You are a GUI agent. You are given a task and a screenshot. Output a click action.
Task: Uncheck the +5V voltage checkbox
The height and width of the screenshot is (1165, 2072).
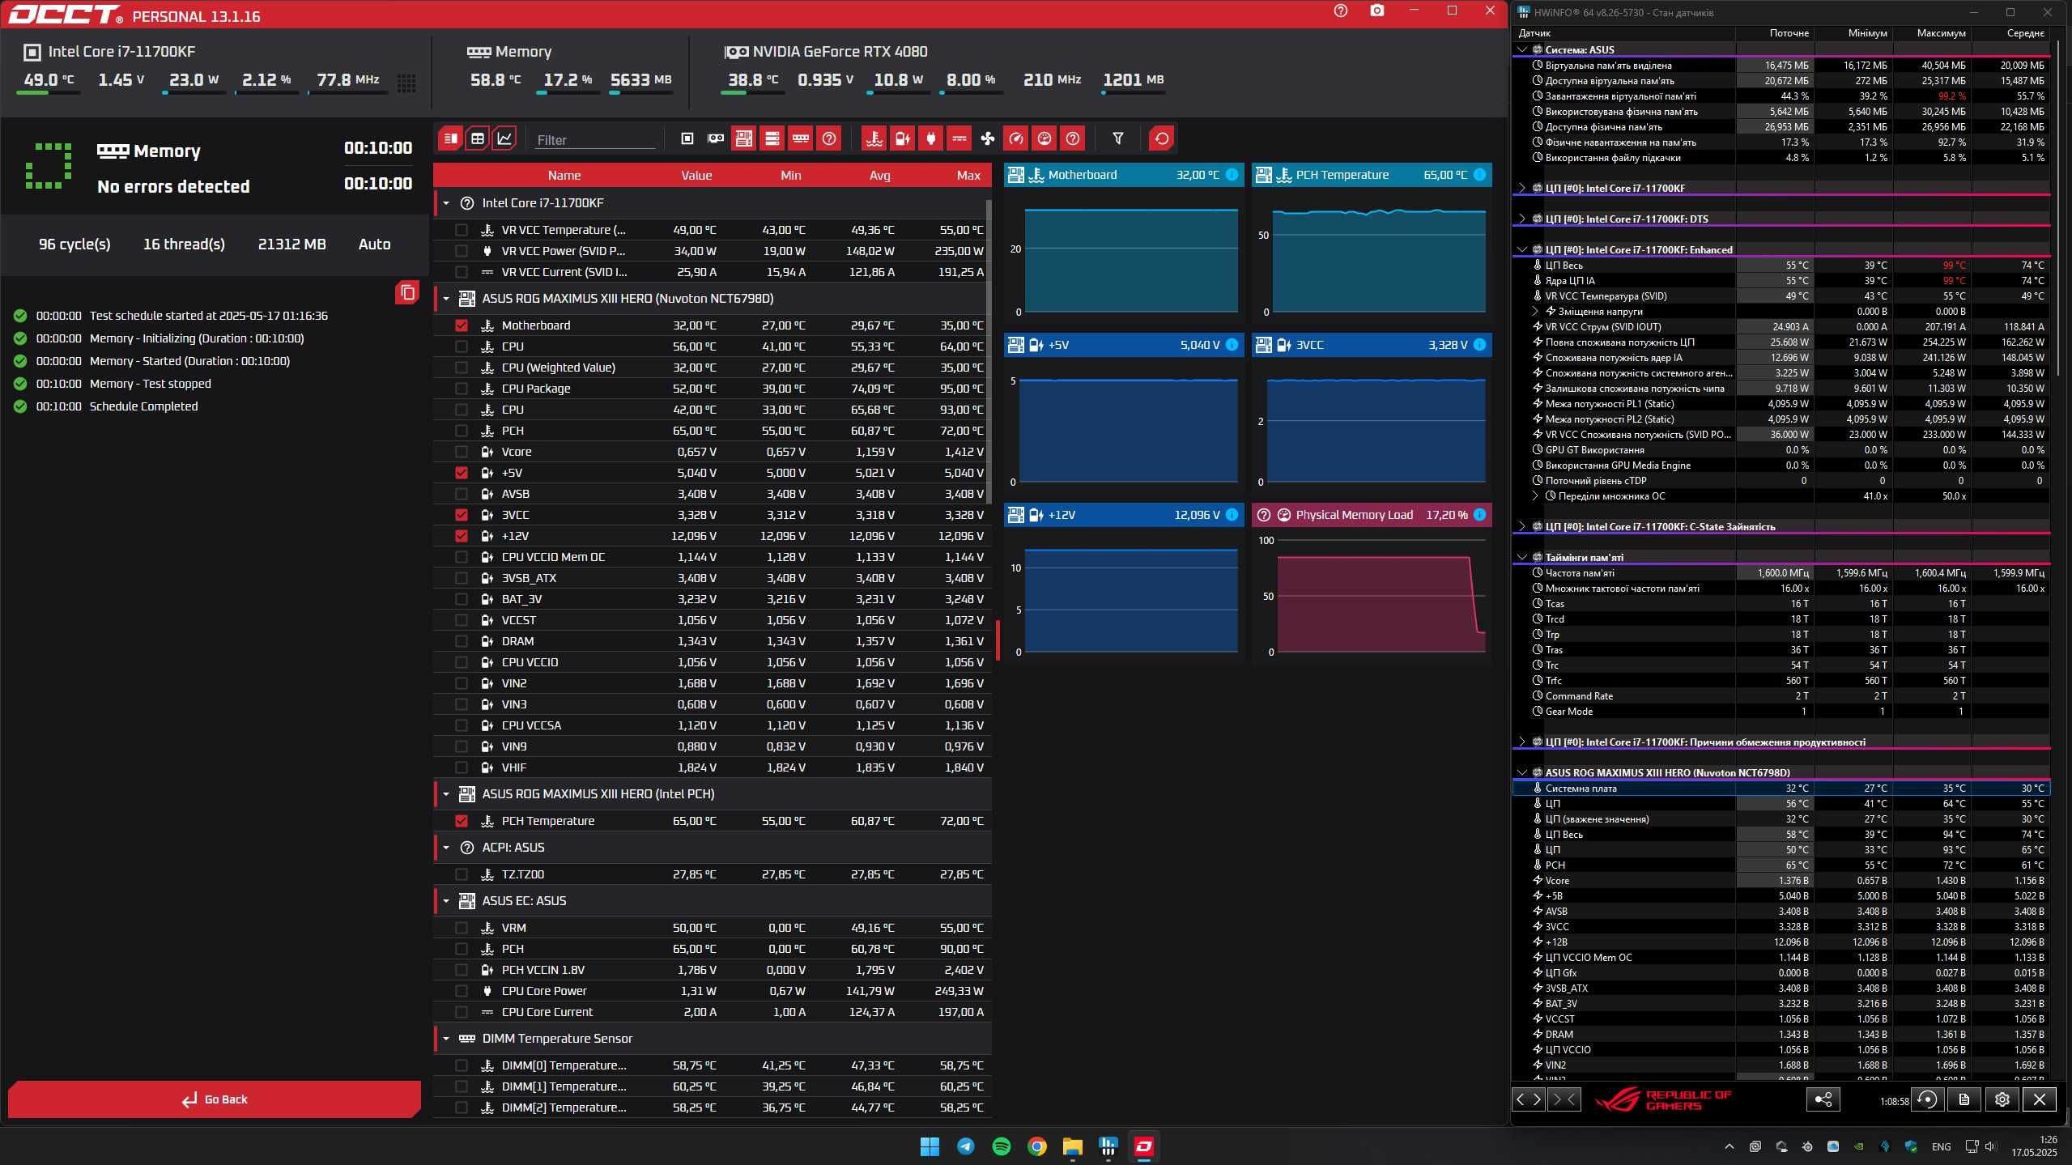coord(462,473)
